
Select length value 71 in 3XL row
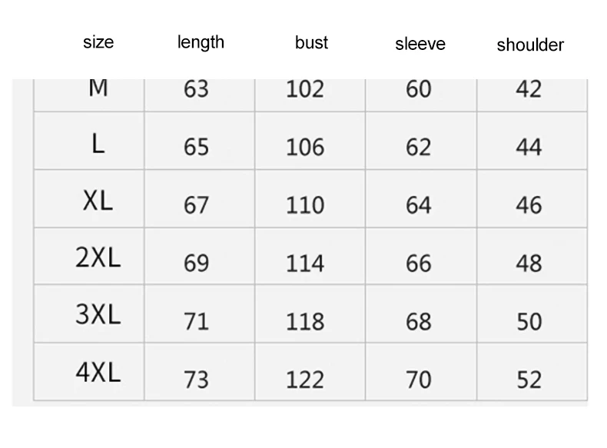coord(196,322)
